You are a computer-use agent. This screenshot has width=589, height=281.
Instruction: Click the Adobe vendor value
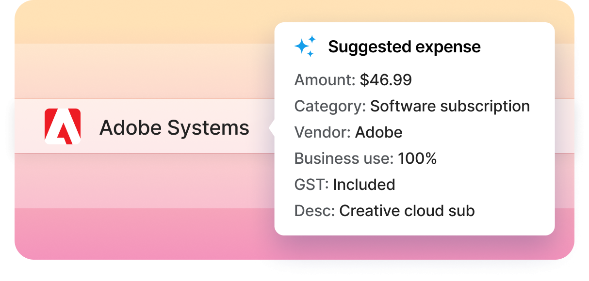378,132
